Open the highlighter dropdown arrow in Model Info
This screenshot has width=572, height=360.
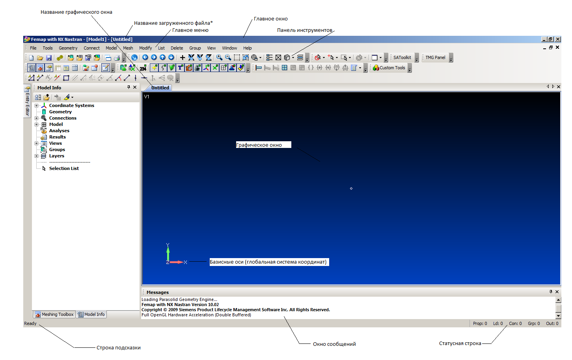coord(72,97)
